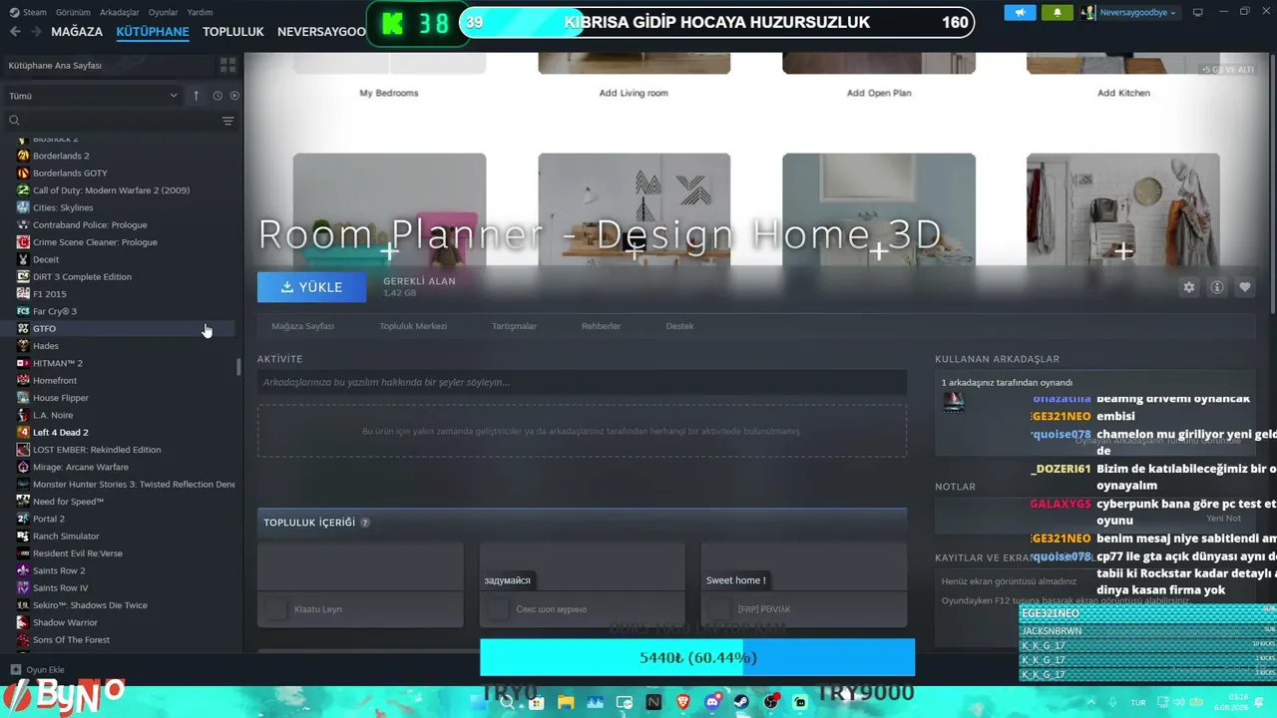
Task: Open the green notifications bell
Action: pos(1058,13)
